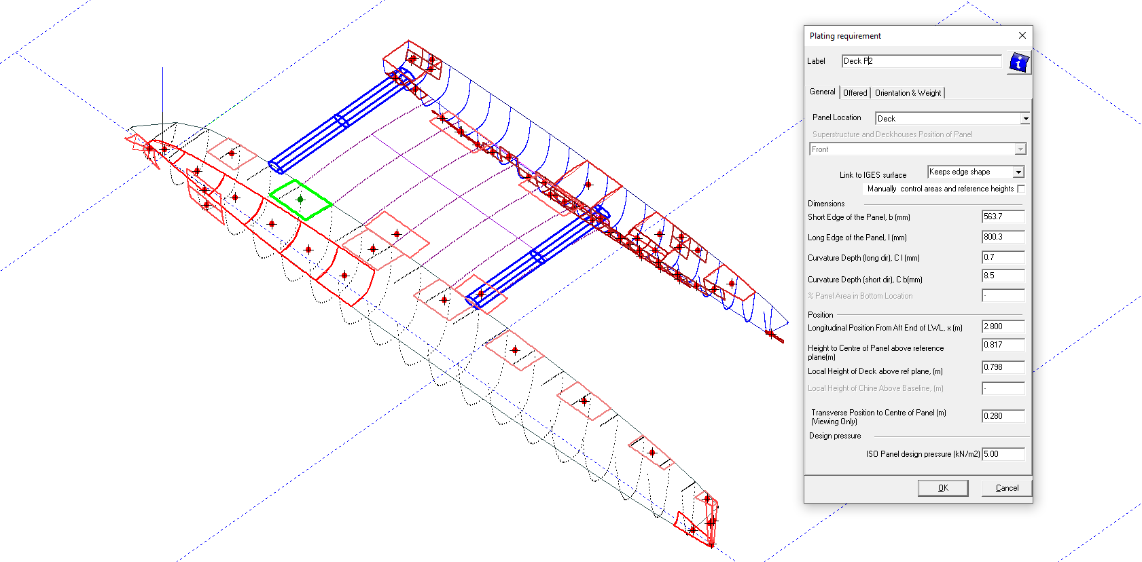Edit the Local Height of Deck value
The image size is (1142, 562).
click(1003, 368)
